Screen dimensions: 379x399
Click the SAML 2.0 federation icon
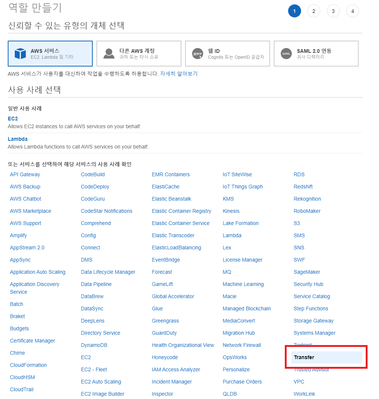point(286,54)
